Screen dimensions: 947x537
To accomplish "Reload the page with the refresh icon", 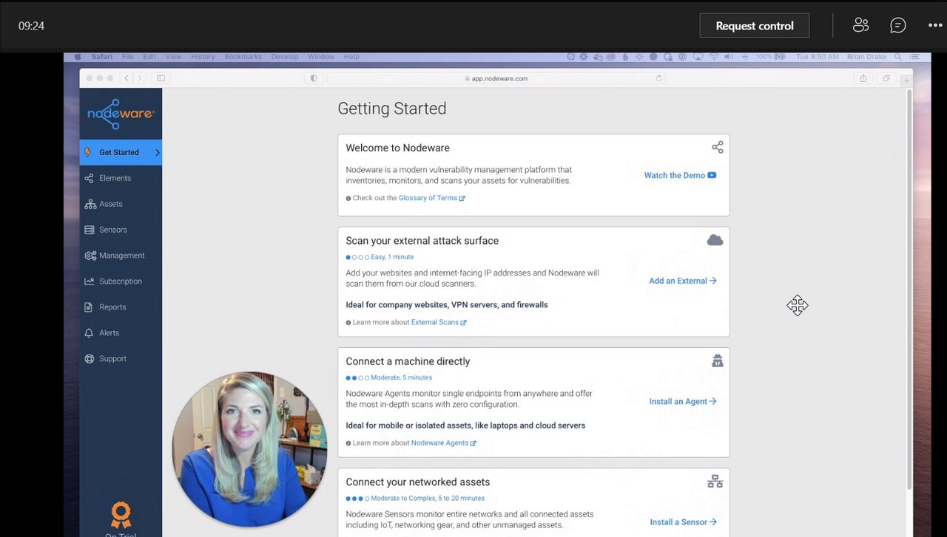I will [658, 78].
